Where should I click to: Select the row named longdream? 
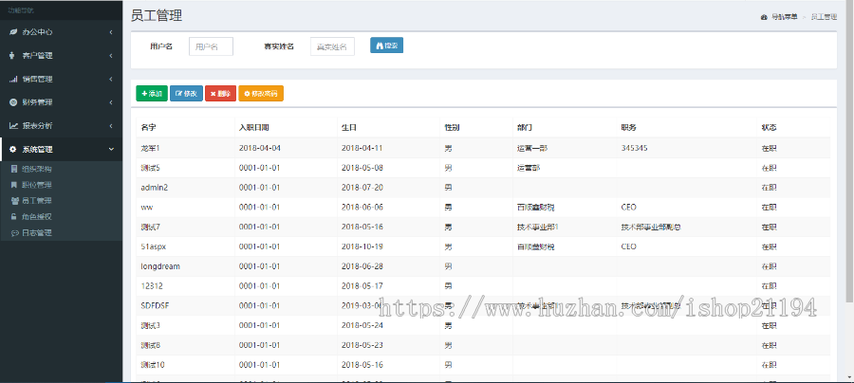click(x=483, y=266)
